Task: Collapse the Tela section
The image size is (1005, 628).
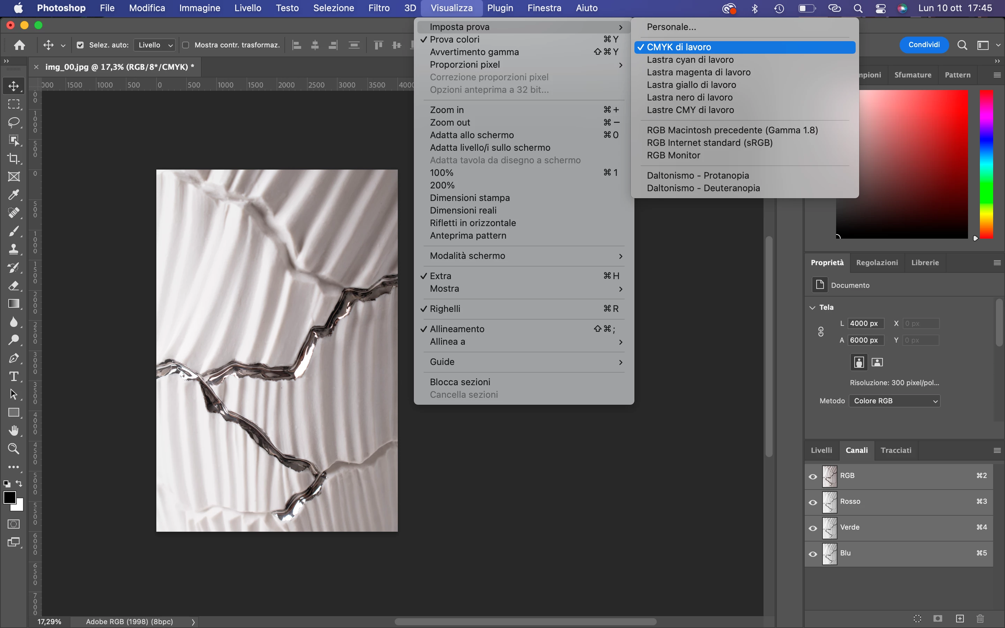Action: point(812,307)
